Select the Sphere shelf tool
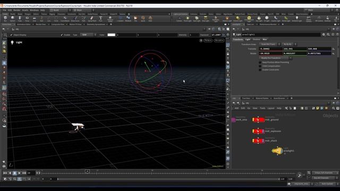 13,19
